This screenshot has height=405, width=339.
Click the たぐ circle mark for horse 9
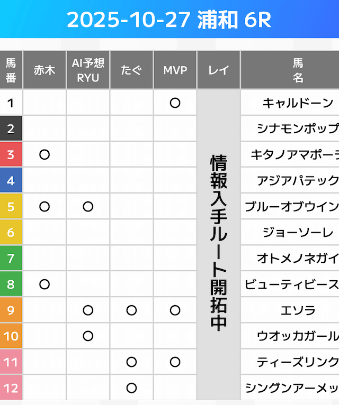tap(132, 310)
